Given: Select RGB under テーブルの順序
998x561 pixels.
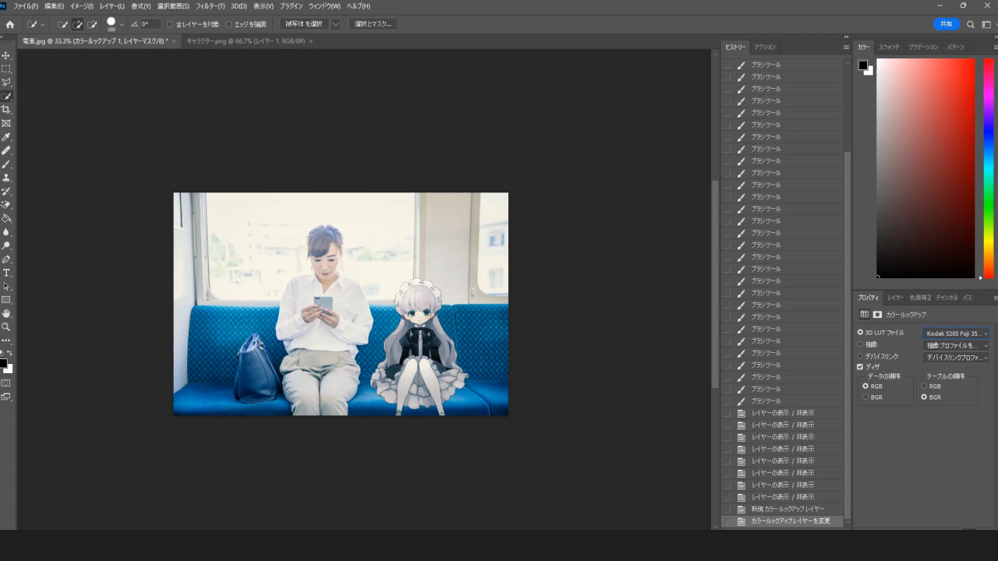Looking at the screenshot, I should [924, 386].
